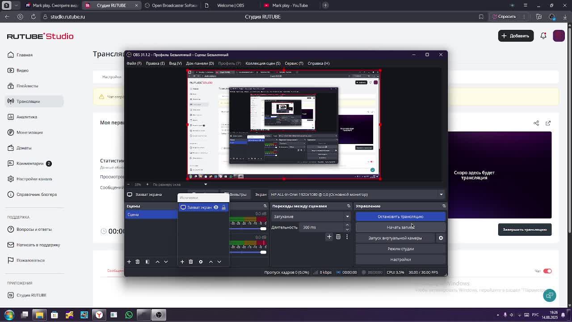Open File Explorer from the taskbar
Screen dimensions: 572x322
click(39, 315)
